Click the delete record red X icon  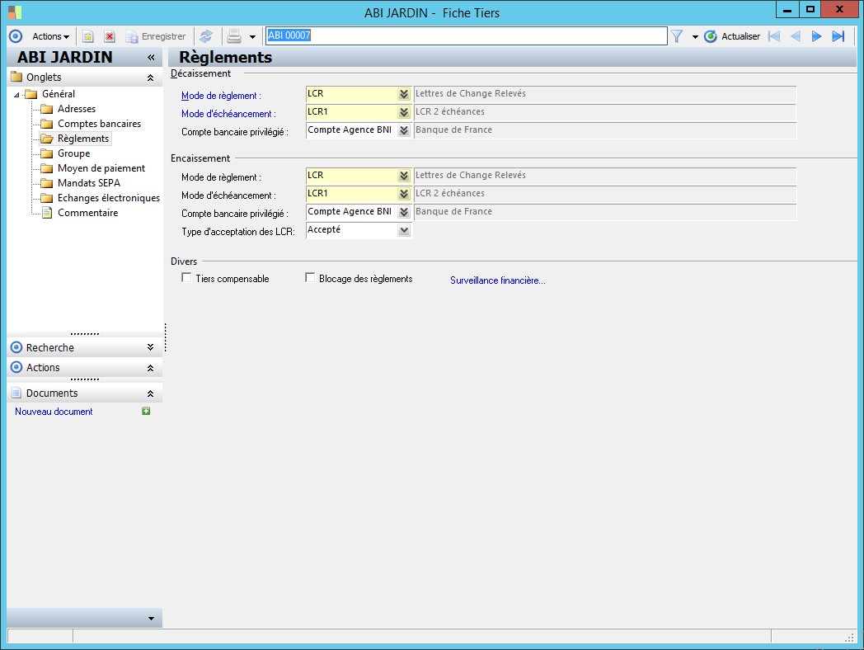coord(110,36)
